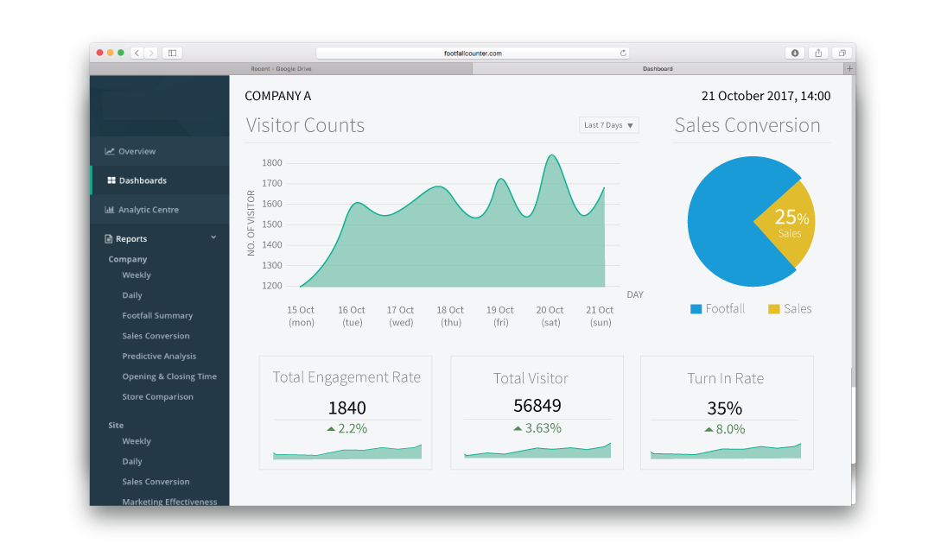Select the Dashboard browser tab
Screen dimensions: 947x550
(658, 68)
